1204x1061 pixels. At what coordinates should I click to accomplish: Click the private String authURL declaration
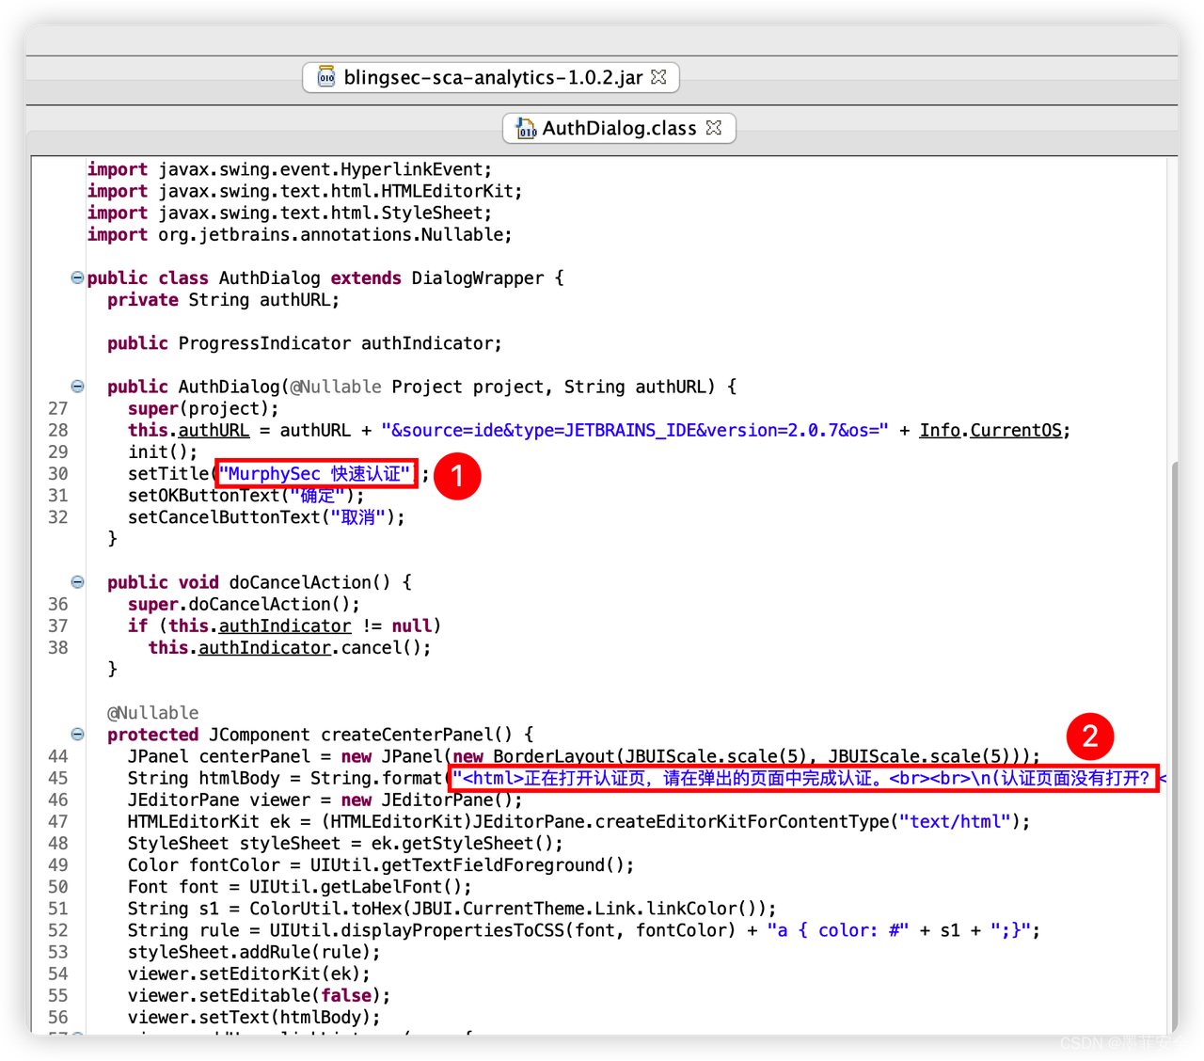[223, 300]
